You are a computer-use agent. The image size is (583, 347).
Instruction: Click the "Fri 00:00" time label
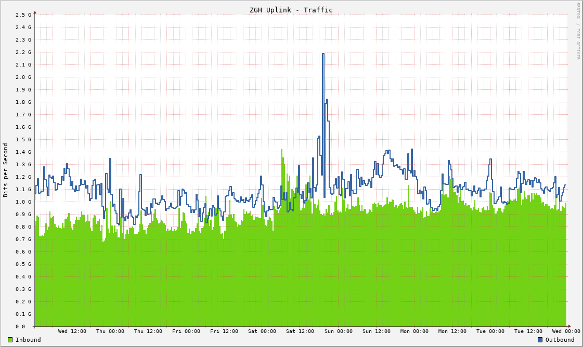click(x=186, y=331)
